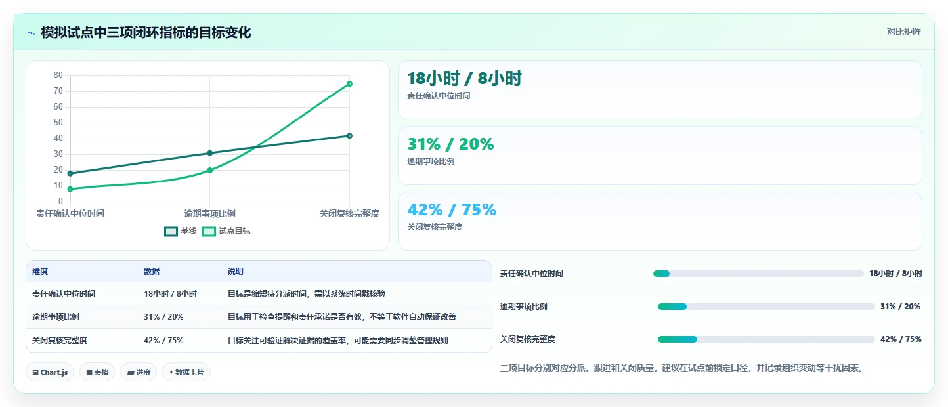
Task: Click the 基线 point at 责任确认中位时间
Action: [x=70, y=173]
